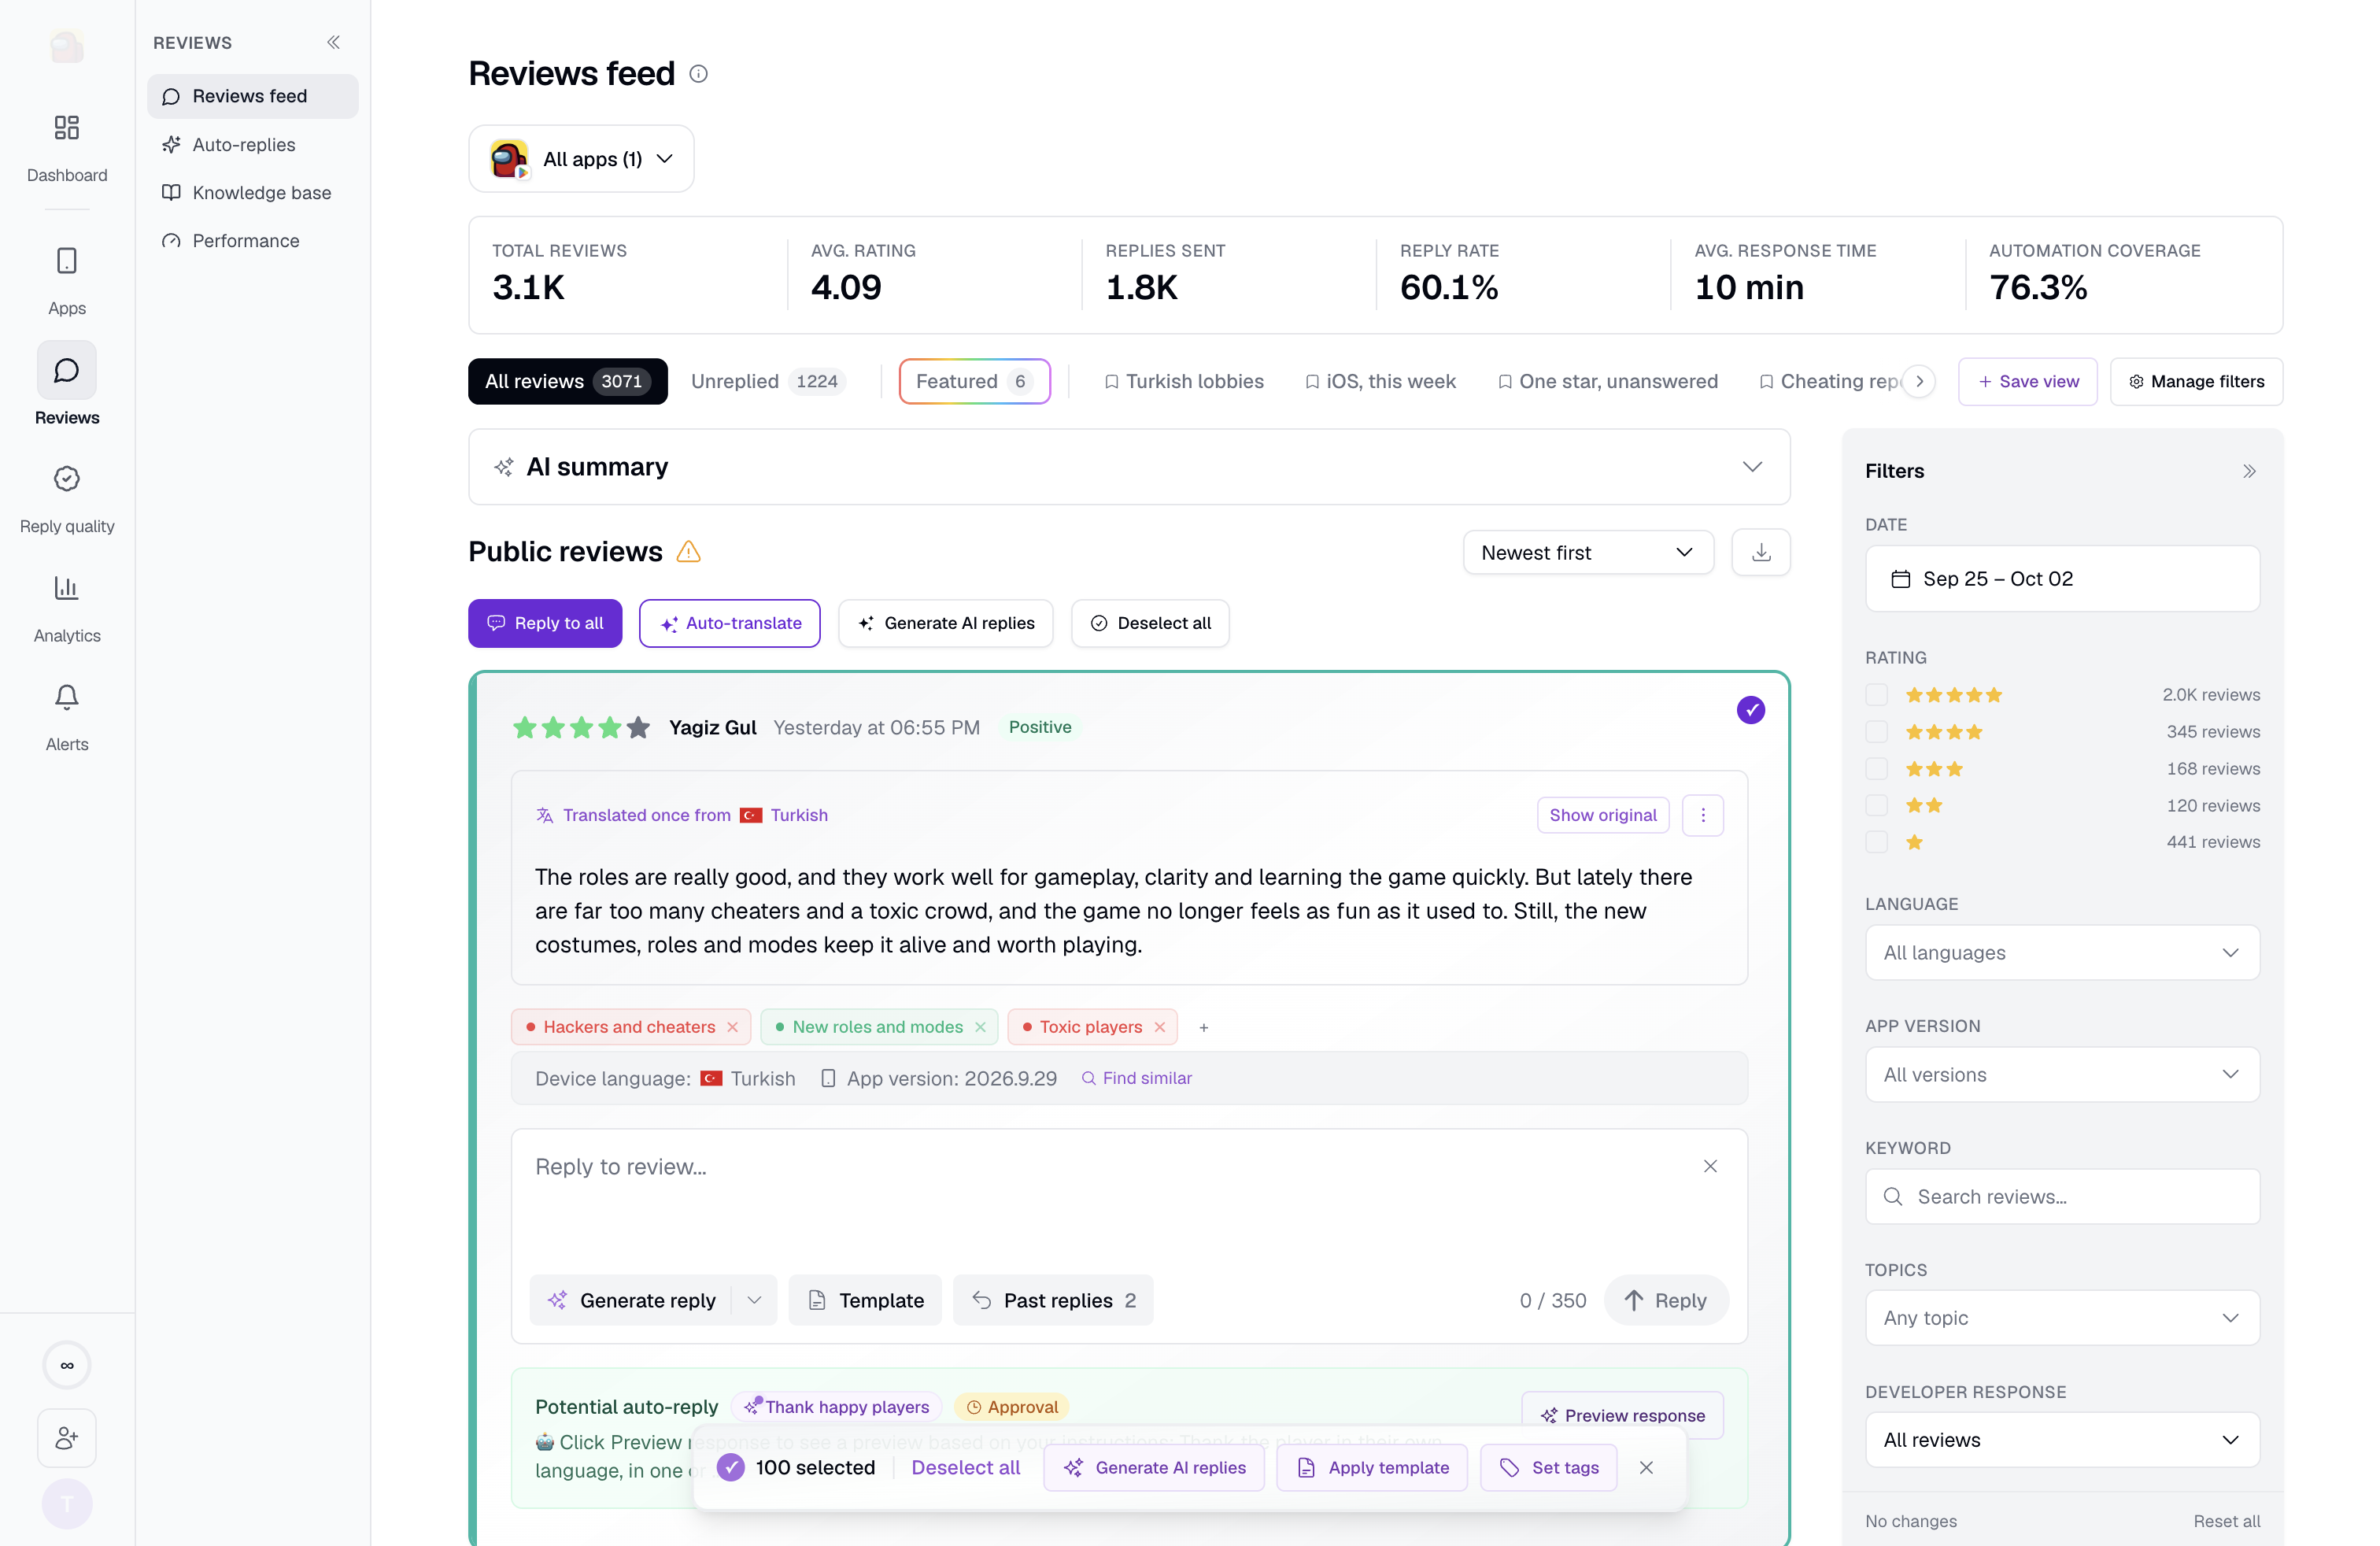This screenshot has width=2380, height=1546.
Task: Go to Reply quality page
Action: (x=67, y=499)
